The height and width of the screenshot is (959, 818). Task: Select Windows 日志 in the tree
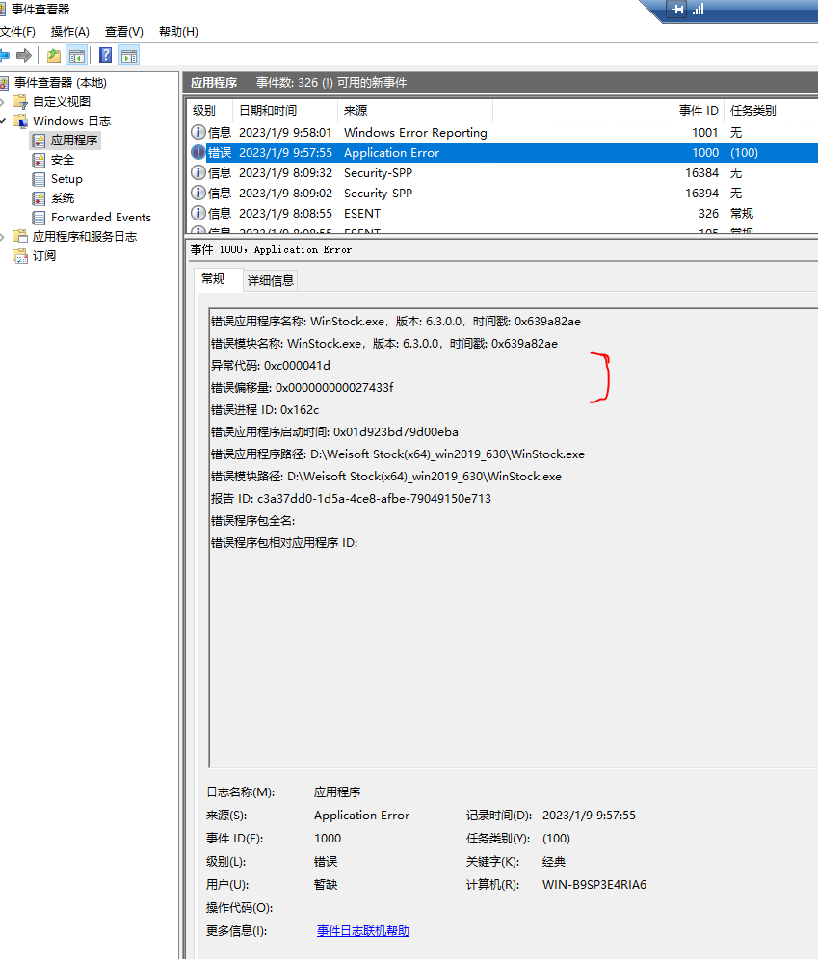(71, 121)
